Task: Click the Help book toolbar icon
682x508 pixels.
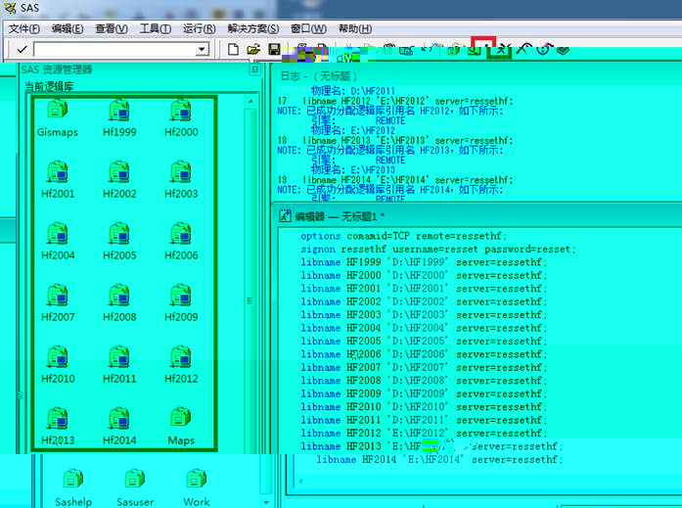Action: [x=563, y=51]
